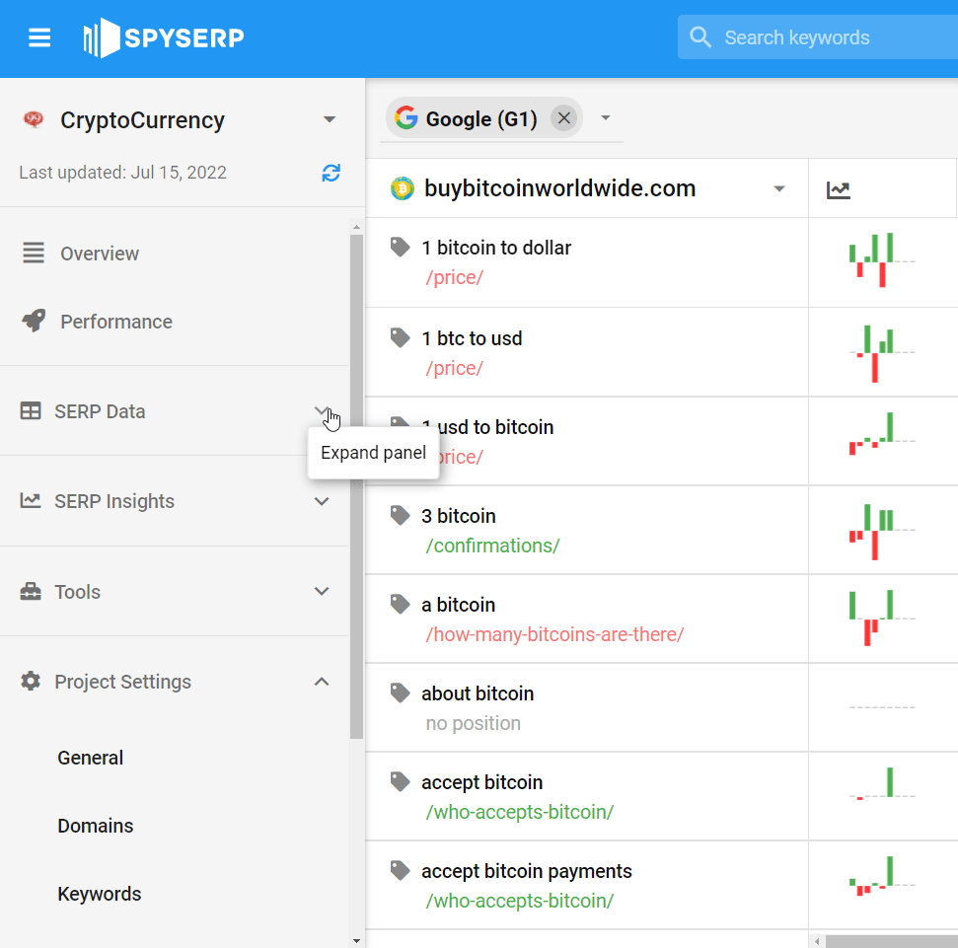Click tag icon for accept bitcoin payments

point(401,870)
